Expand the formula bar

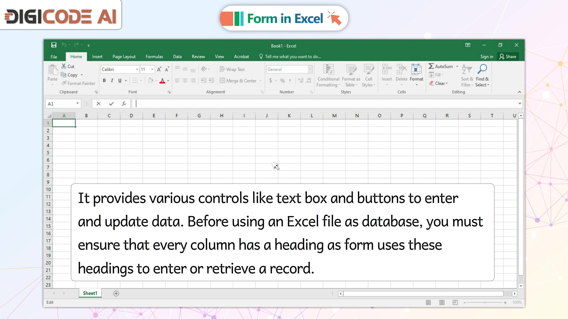519,104
